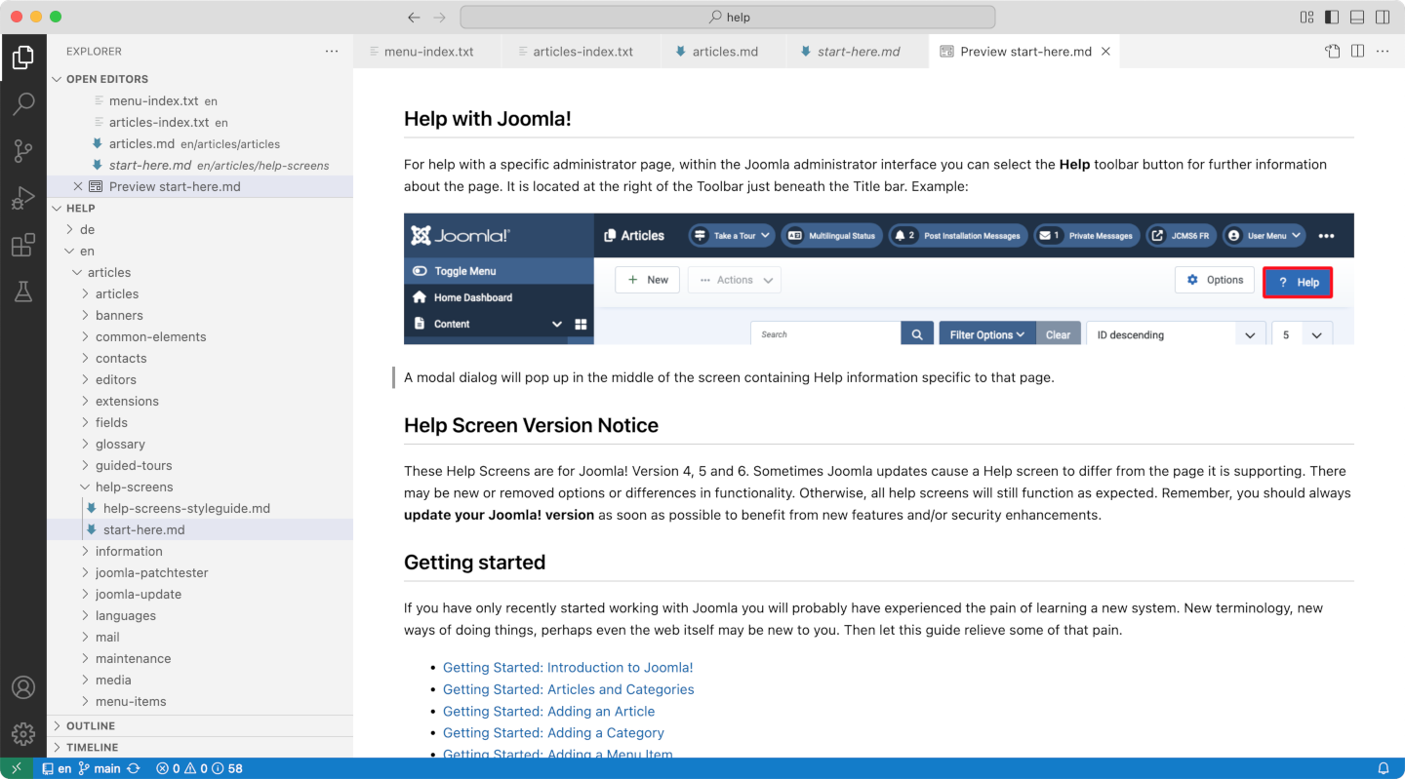Open the Source Control view
The image size is (1405, 779).
click(23, 150)
